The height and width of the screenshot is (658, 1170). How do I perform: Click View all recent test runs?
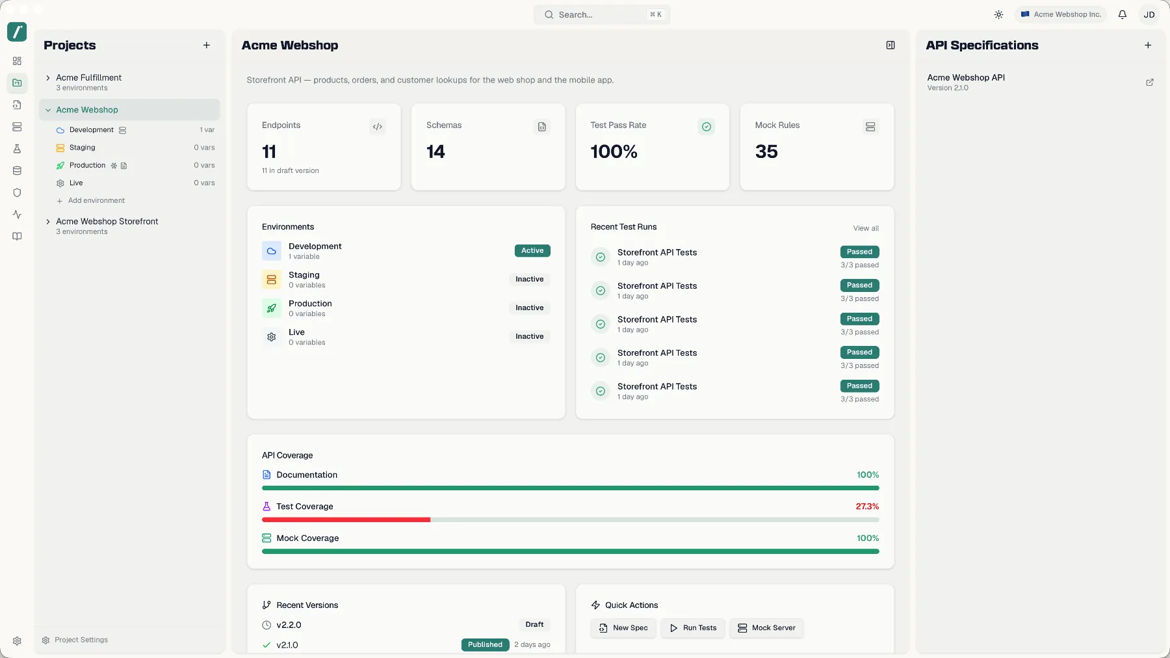pyautogui.click(x=866, y=228)
